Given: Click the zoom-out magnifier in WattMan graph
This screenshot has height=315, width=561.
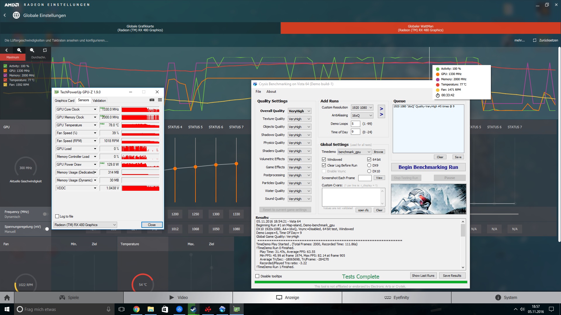Looking at the screenshot, I should [32, 50].
